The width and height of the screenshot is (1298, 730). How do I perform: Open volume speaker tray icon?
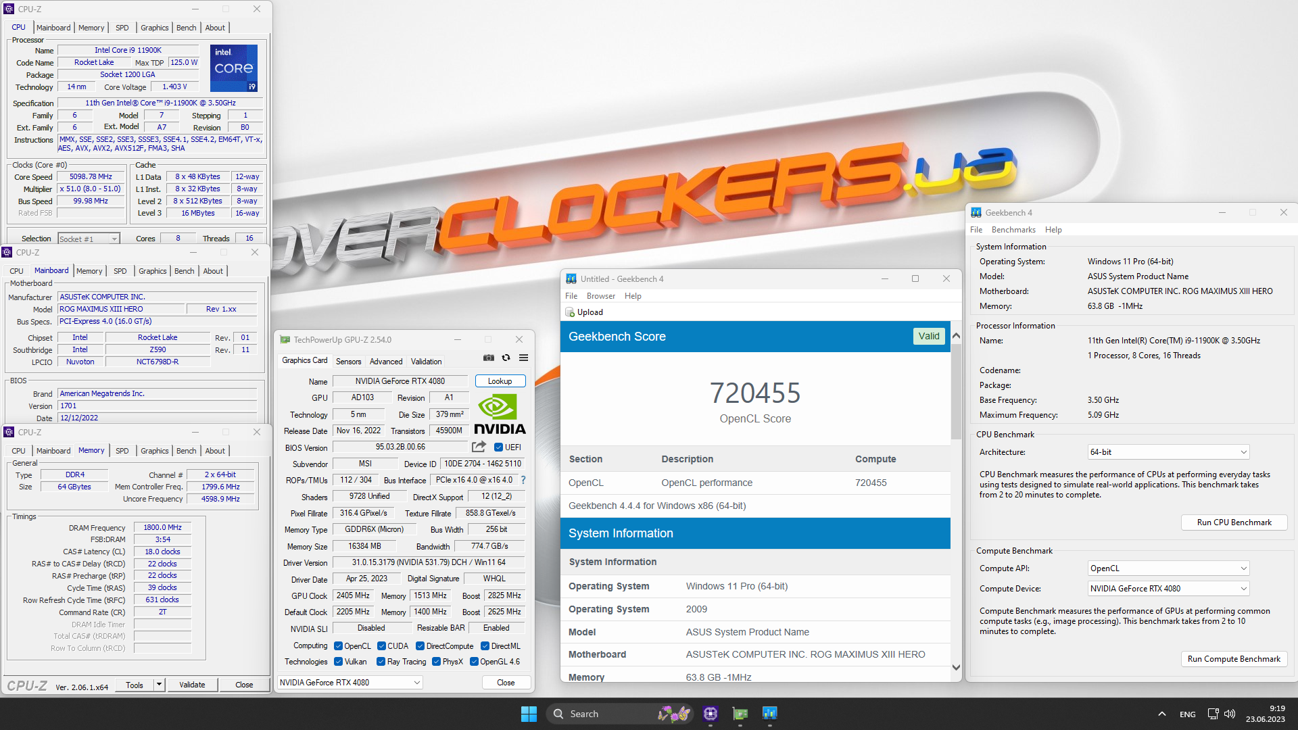[x=1229, y=714]
